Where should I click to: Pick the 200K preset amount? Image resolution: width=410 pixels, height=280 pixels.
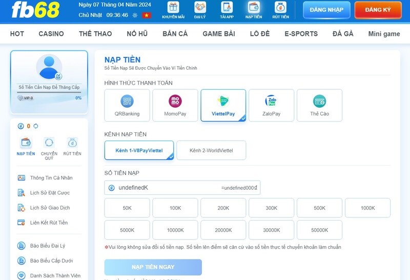pos(223,208)
